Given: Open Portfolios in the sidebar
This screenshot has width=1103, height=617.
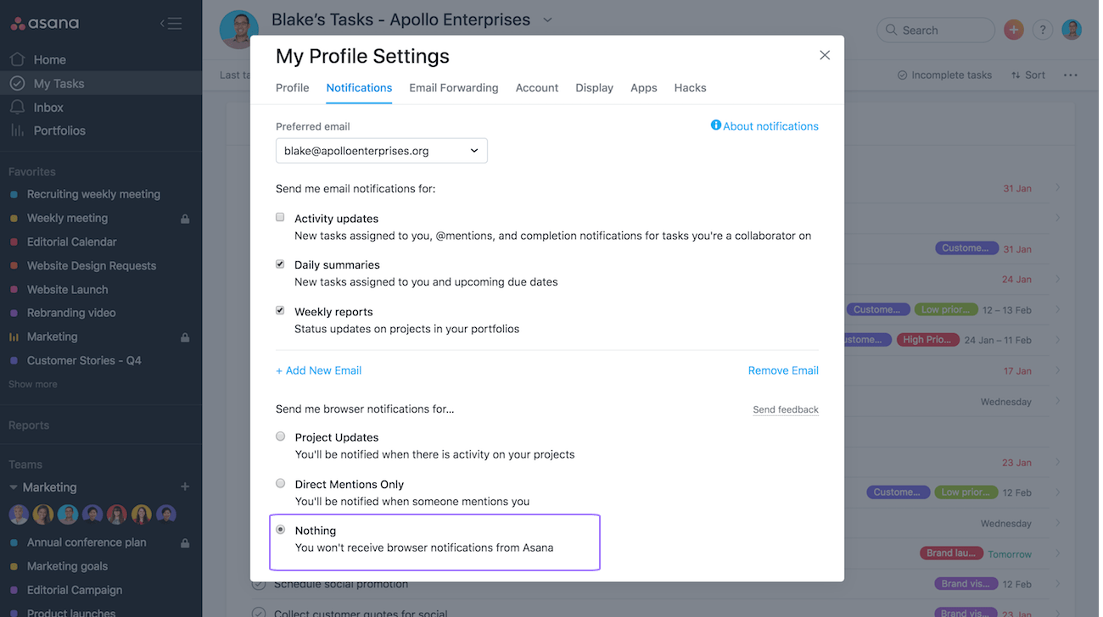Looking at the screenshot, I should (x=59, y=131).
